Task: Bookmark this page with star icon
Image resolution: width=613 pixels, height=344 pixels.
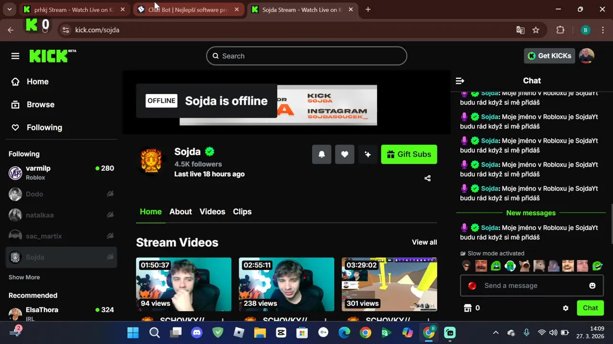Action: coord(536,30)
